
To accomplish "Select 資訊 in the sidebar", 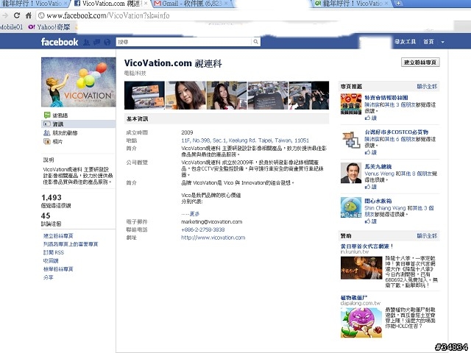I will click(x=78, y=124).
